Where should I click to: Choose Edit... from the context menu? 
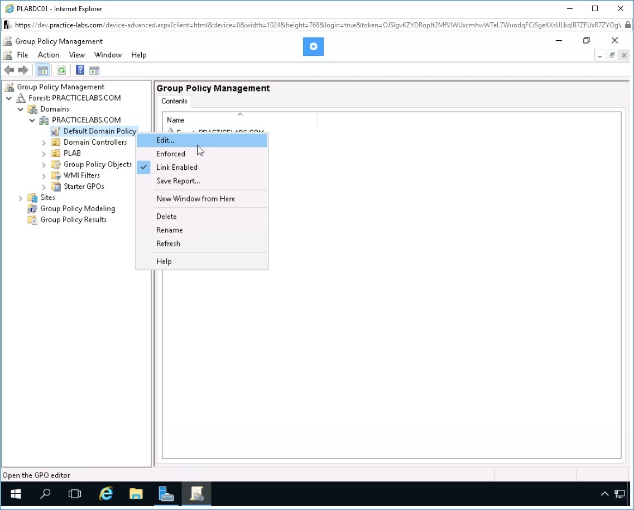point(202,140)
